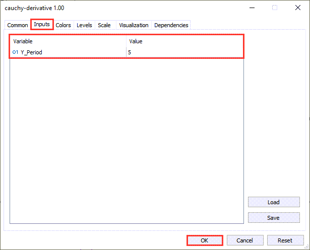Click the integer type icon beside Y_Period
This screenshot has height=250, width=310.
[15, 52]
